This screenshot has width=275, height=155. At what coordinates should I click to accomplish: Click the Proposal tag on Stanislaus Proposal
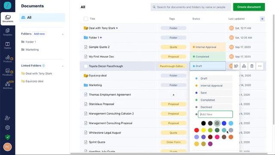point(173,104)
